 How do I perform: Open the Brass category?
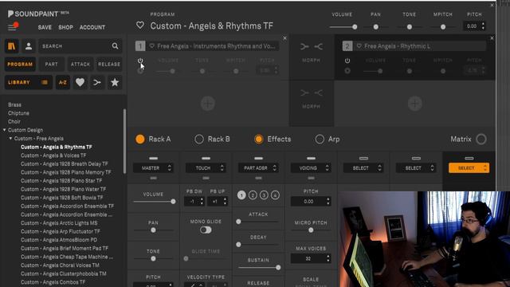tap(14, 104)
